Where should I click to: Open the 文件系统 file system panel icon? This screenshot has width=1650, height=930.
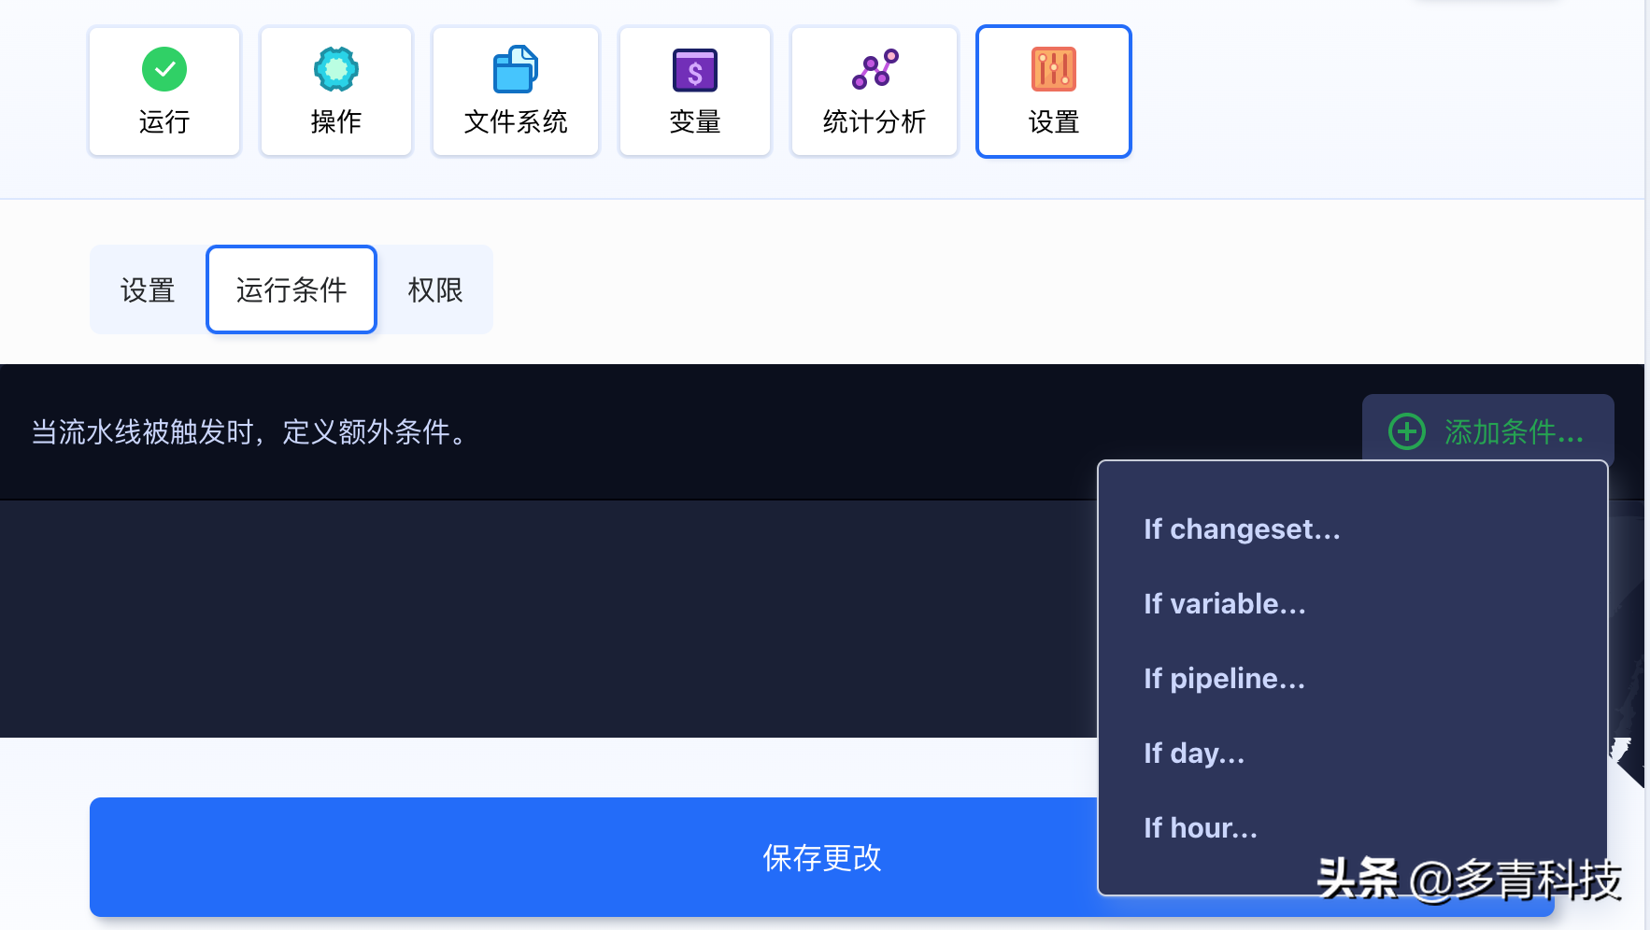pyautogui.click(x=516, y=68)
